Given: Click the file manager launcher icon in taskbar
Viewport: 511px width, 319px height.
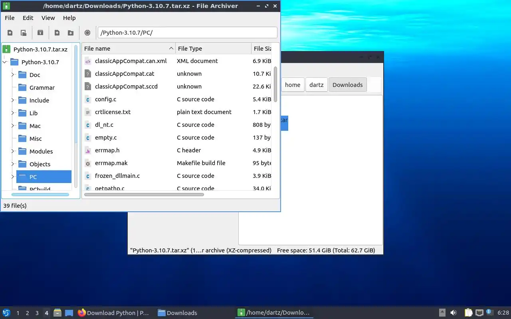Looking at the screenshot, I should point(57,313).
